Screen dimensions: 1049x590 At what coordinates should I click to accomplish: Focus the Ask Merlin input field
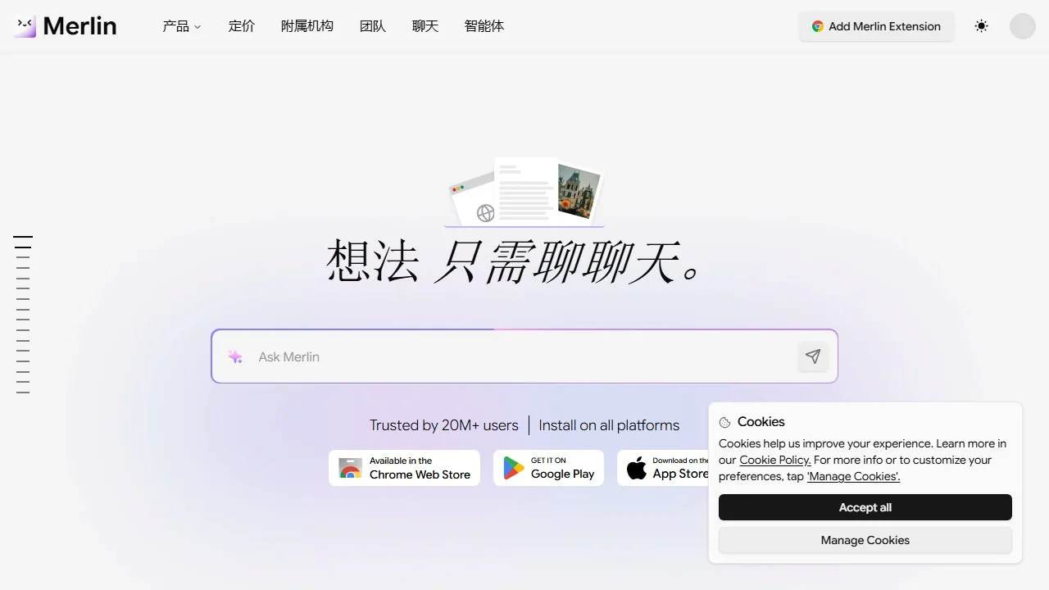524,356
